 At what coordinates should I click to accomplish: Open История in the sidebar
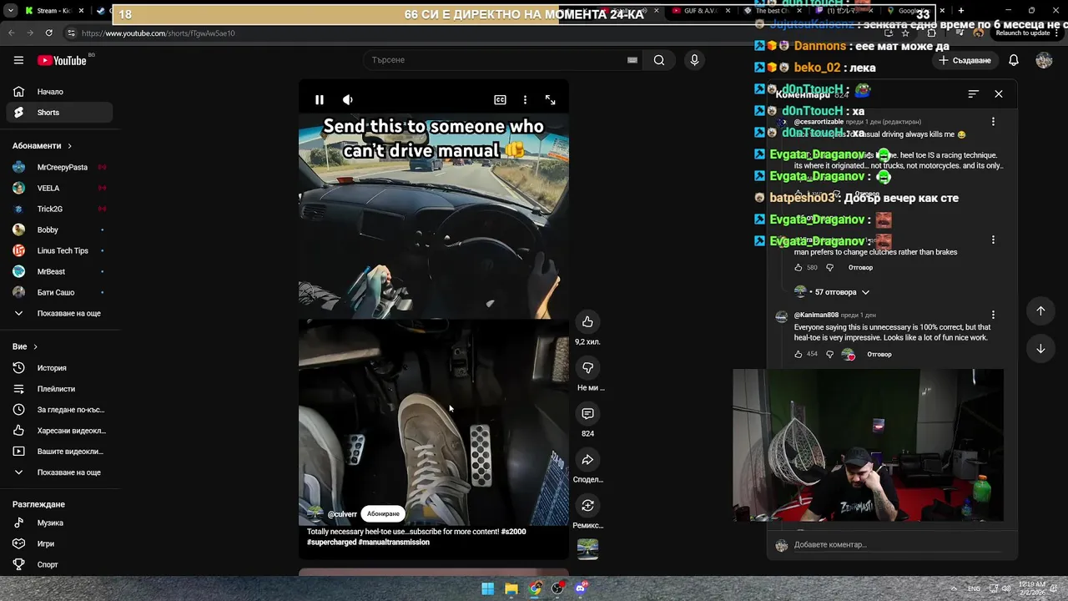pyautogui.click(x=58, y=368)
